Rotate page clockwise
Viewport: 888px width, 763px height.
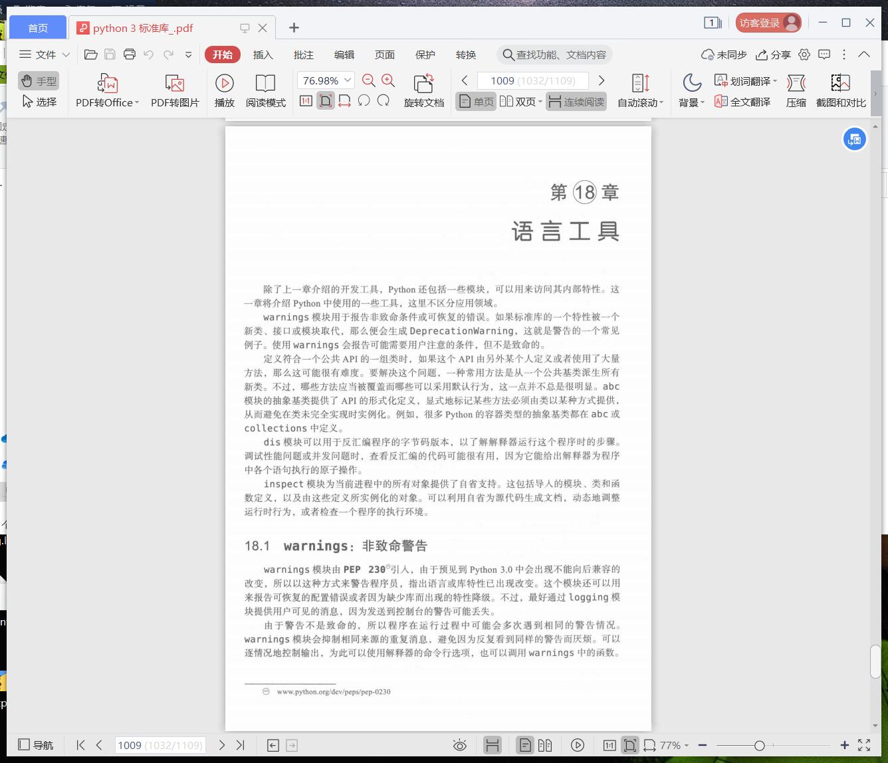tap(384, 101)
